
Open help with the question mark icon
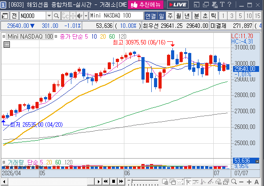[x=229, y=4]
